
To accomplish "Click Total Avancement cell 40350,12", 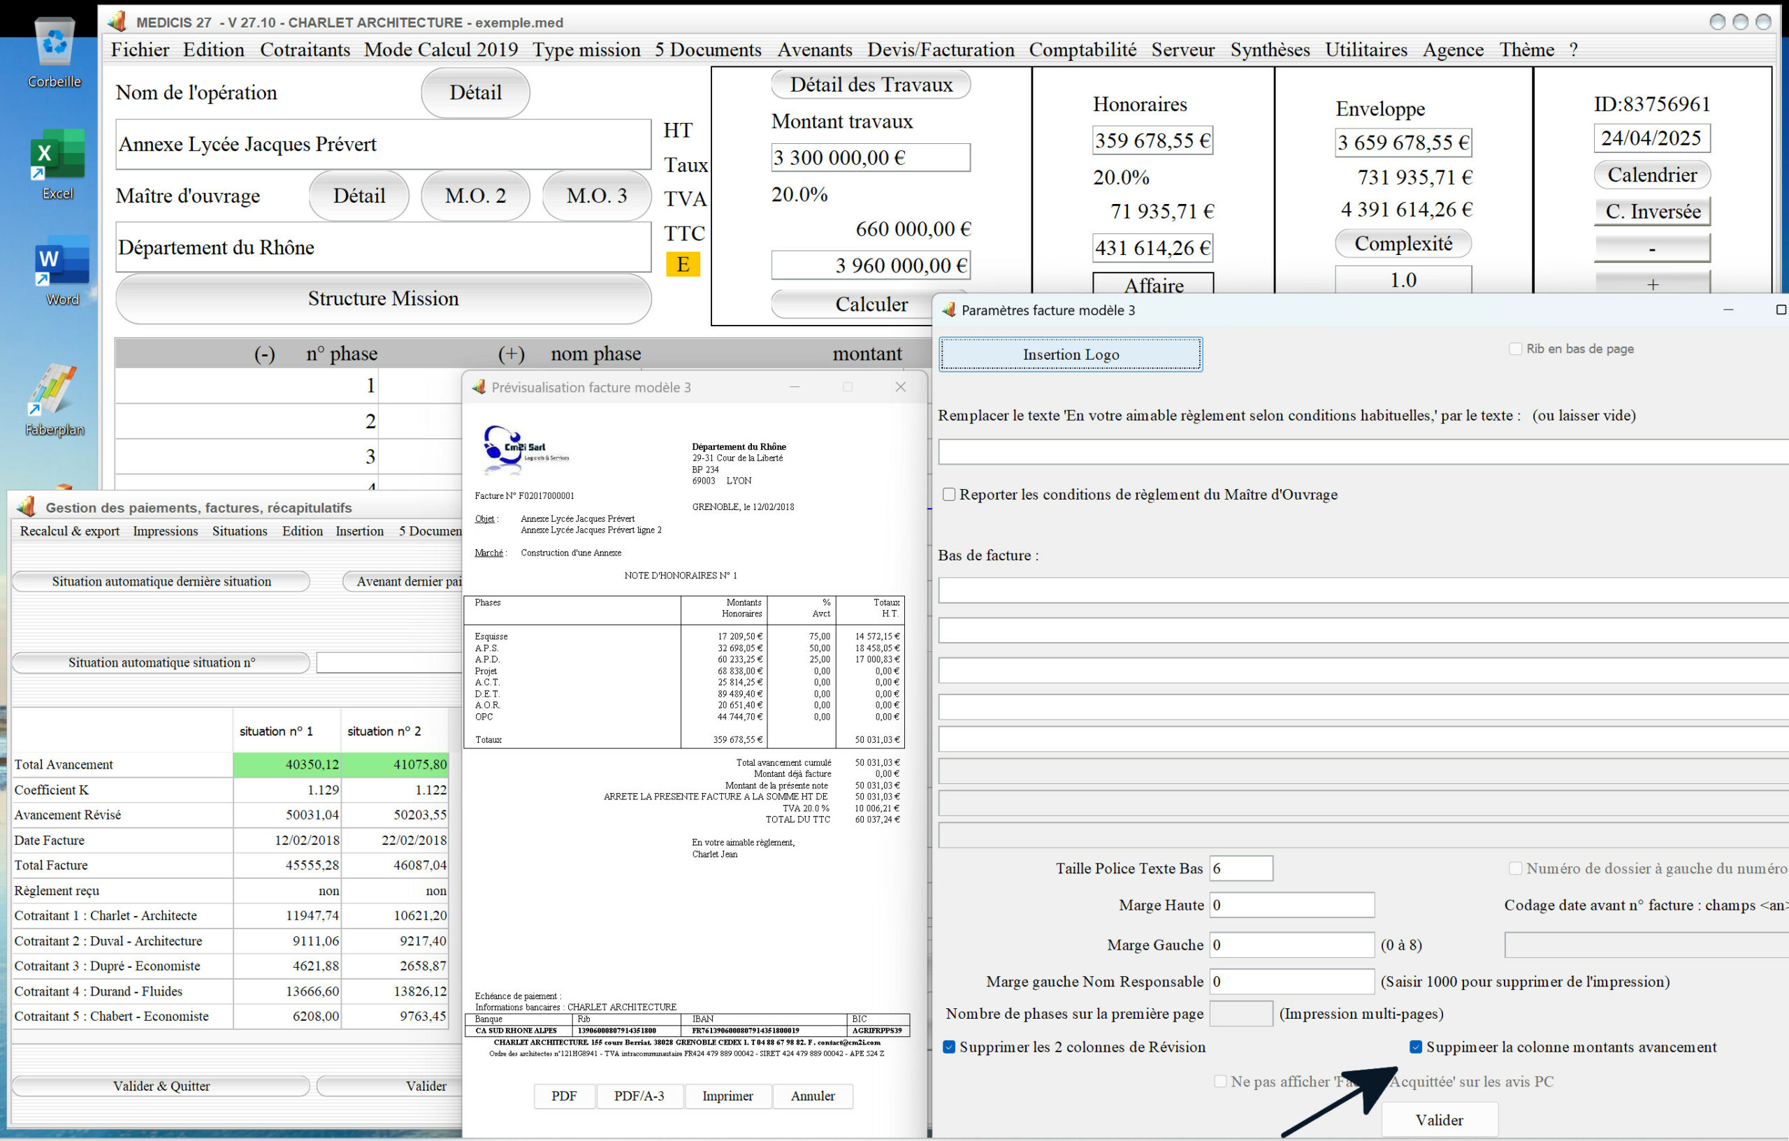I will click(x=287, y=764).
